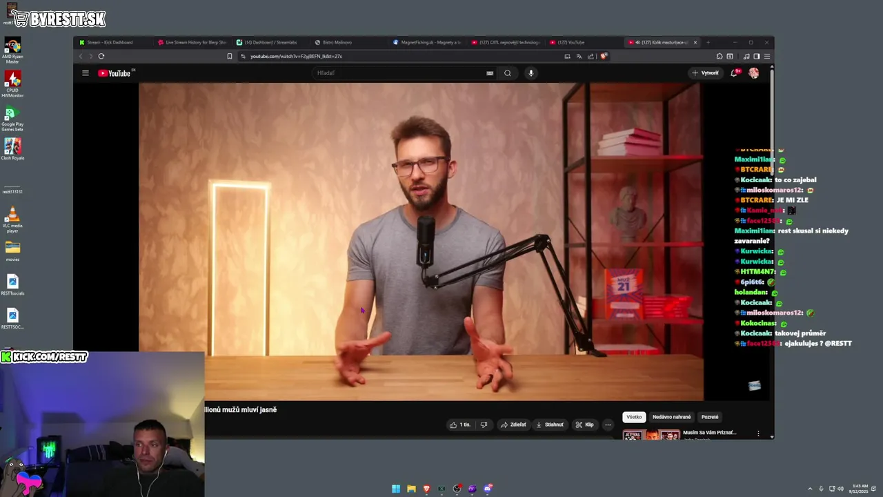Open the 'Musím Sa Vám Priznať' video thumbnail
This screenshot has width=883, height=497.
pyautogui.click(x=651, y=435)
